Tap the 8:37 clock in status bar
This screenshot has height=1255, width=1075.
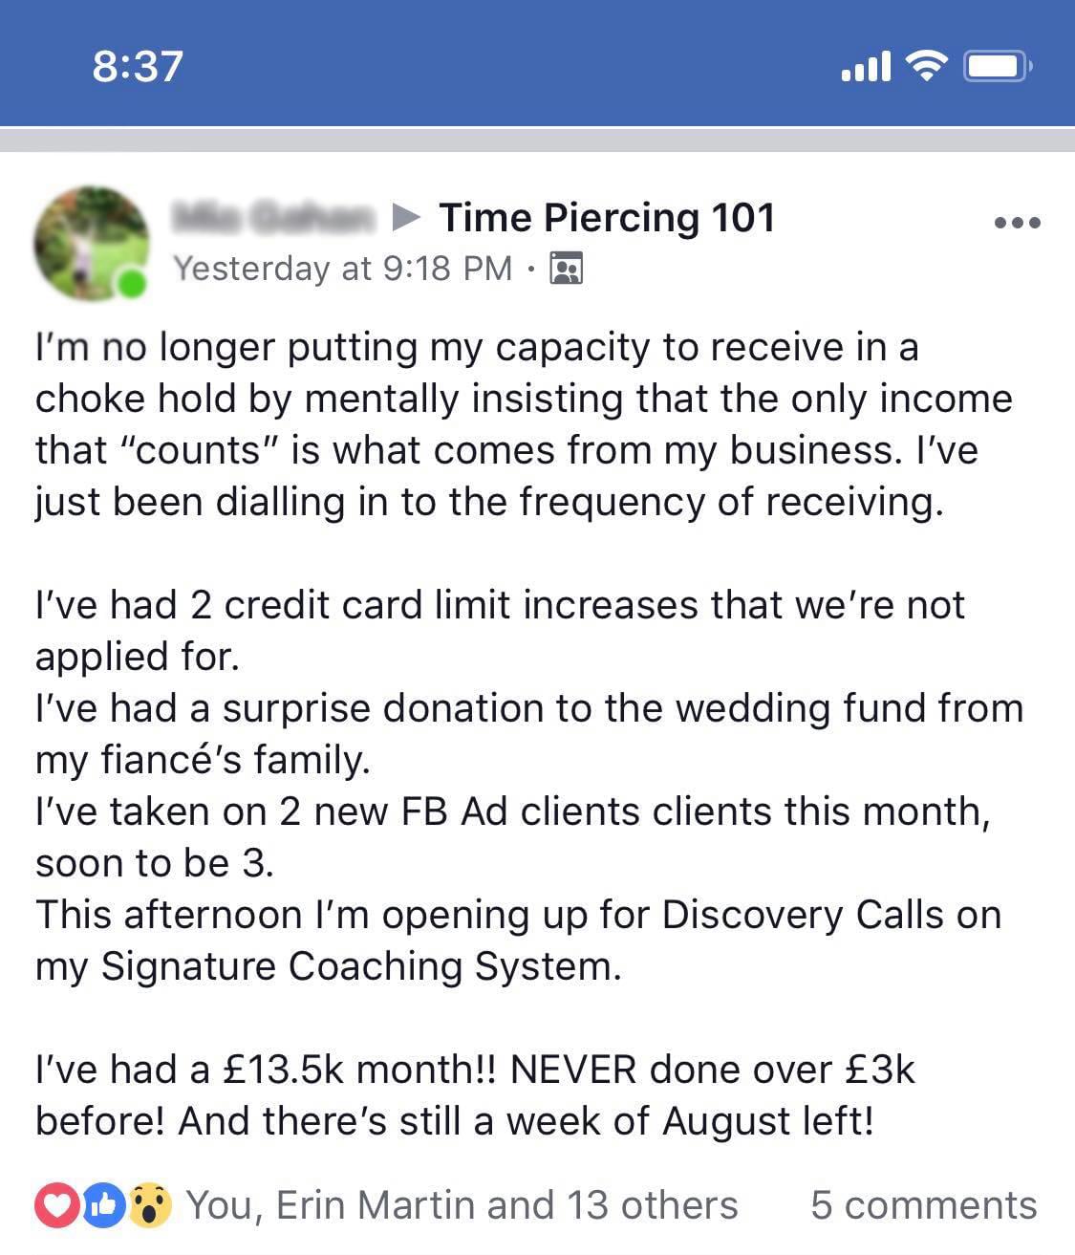click(138, 66)
